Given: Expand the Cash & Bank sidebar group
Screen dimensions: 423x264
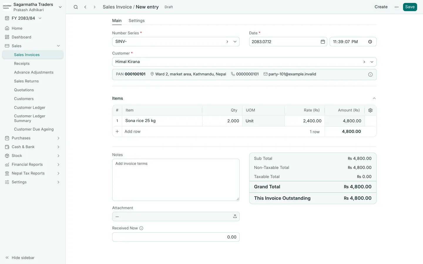Looking at the screenshot, I should tap(58, 147).
